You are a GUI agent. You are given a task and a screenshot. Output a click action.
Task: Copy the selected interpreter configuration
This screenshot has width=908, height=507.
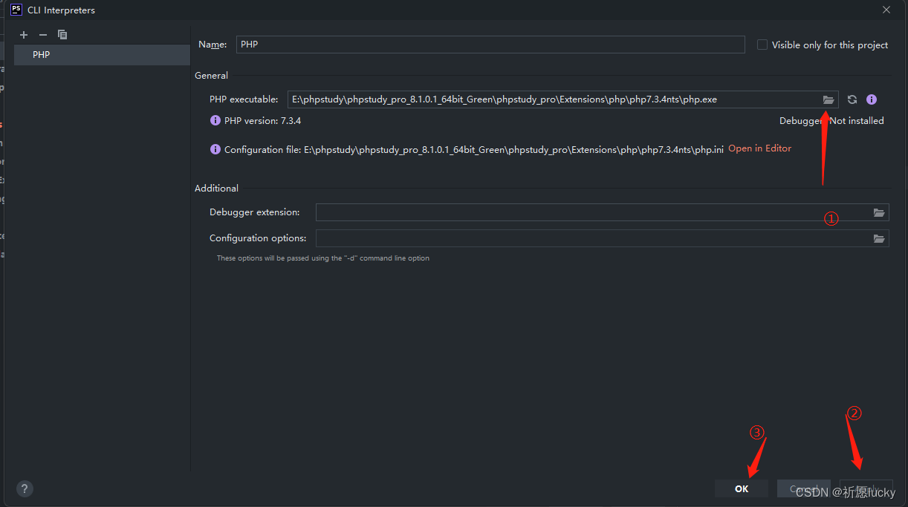(x=62, y=35)
